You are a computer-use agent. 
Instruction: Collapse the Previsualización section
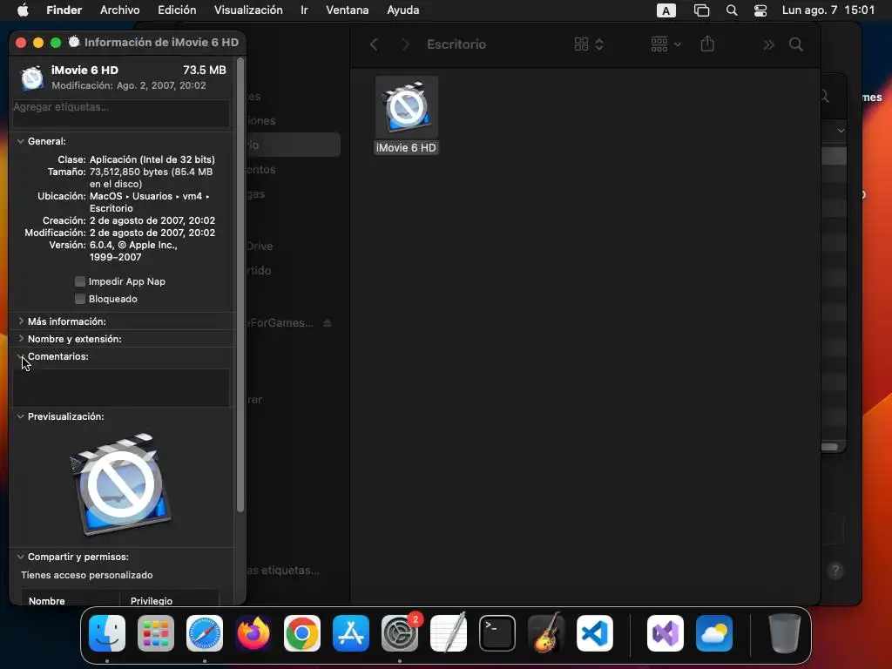[21, 416]
